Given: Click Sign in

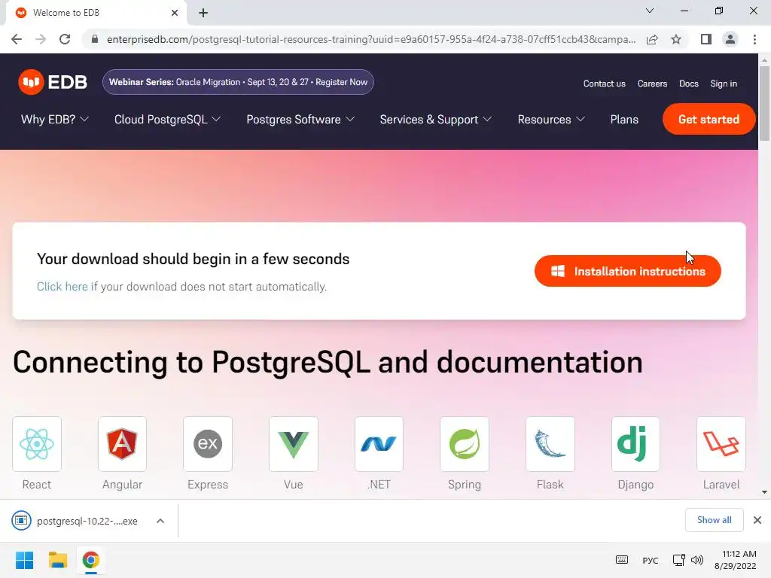Looking at the screenshot, I should [724, 84].
